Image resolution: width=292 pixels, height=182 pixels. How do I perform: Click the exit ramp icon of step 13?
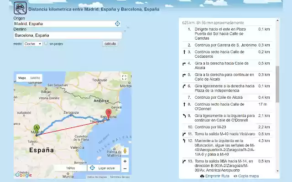pos(184,162)
